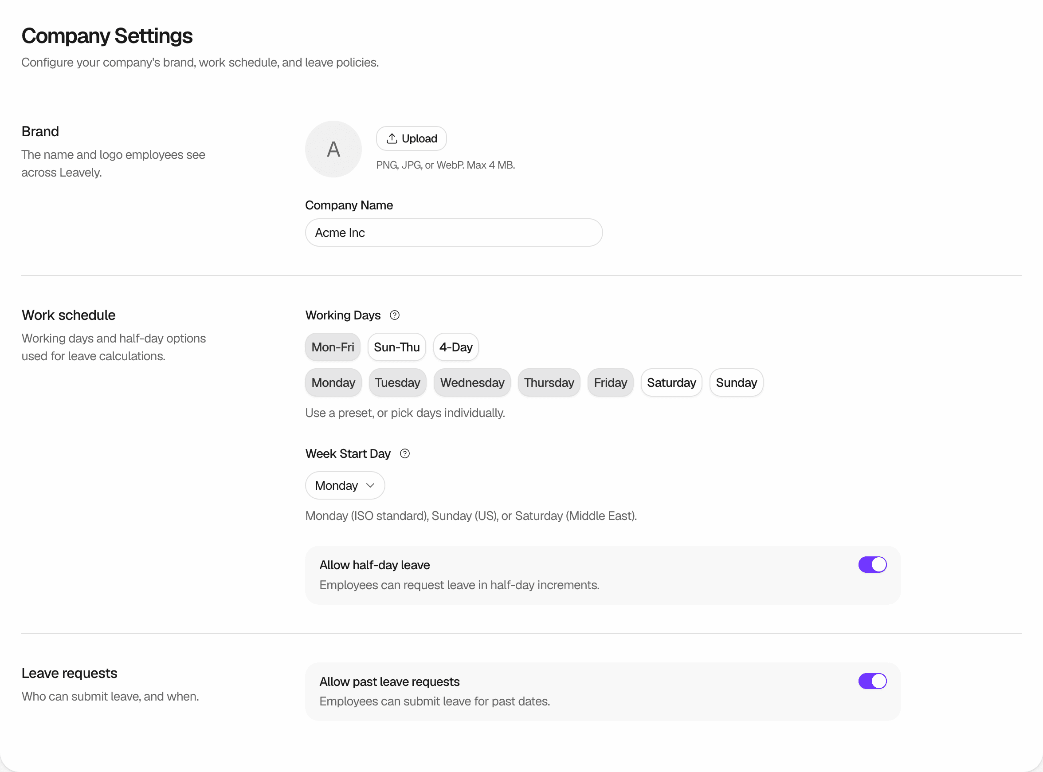Enable Saturday as a working day

(x=671, y=382)
